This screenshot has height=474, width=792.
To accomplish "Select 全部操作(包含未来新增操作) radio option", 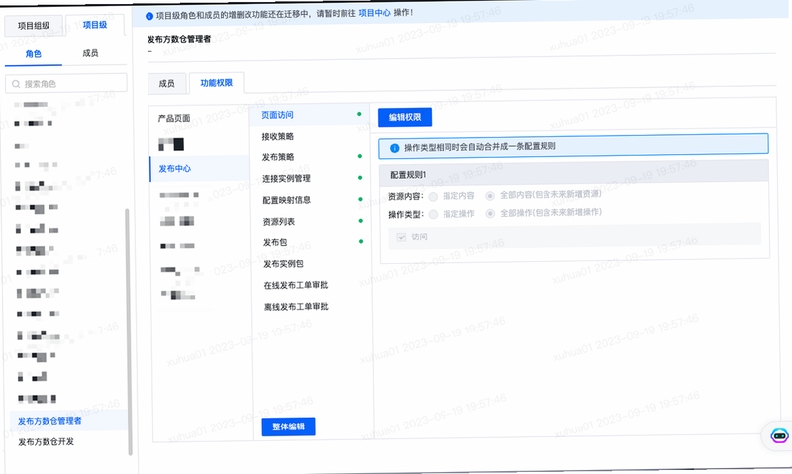I will point(490,214).
